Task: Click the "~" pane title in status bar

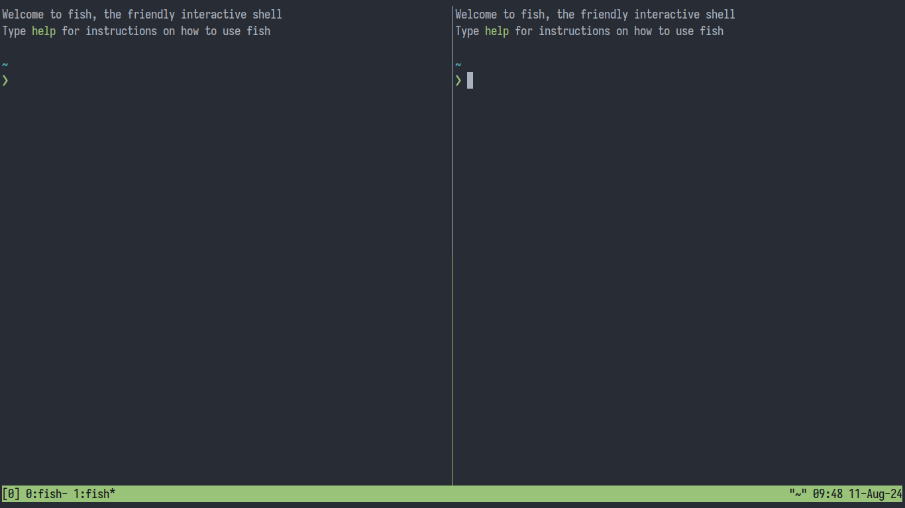Action: (798, 493)
